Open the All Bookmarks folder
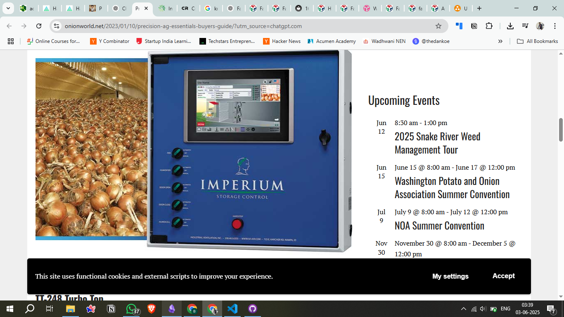 [x=538, y=41]
